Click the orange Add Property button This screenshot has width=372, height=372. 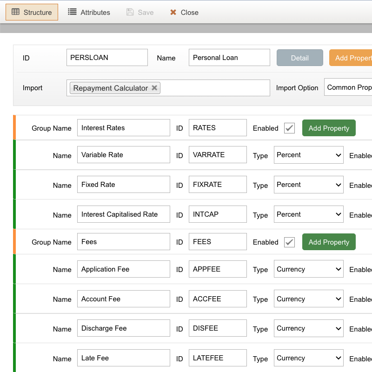pos(351,58)
